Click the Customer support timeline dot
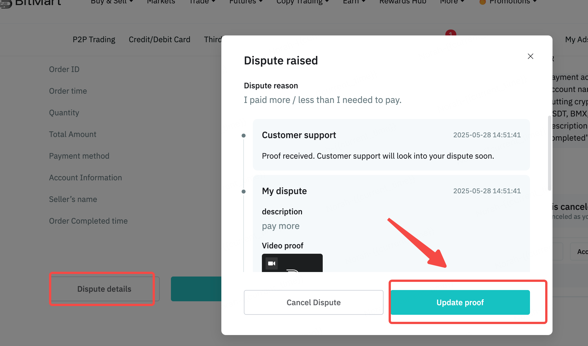The image size is (588, 346). [244, 136]
